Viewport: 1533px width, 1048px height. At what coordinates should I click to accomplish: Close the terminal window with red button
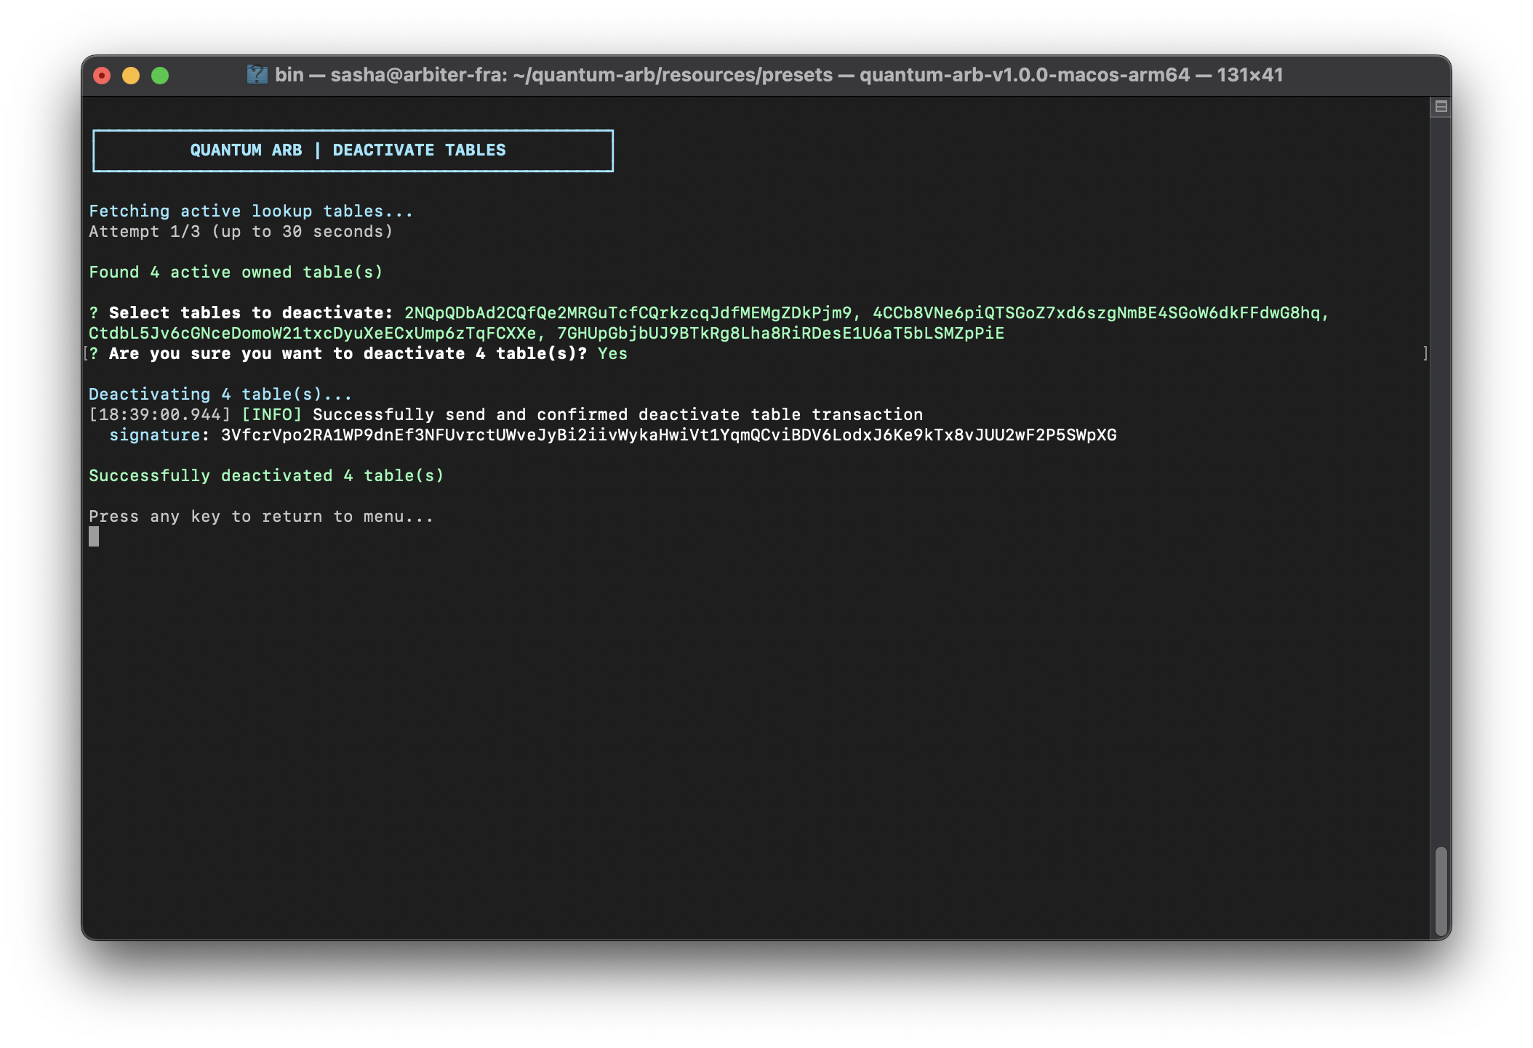102,76
